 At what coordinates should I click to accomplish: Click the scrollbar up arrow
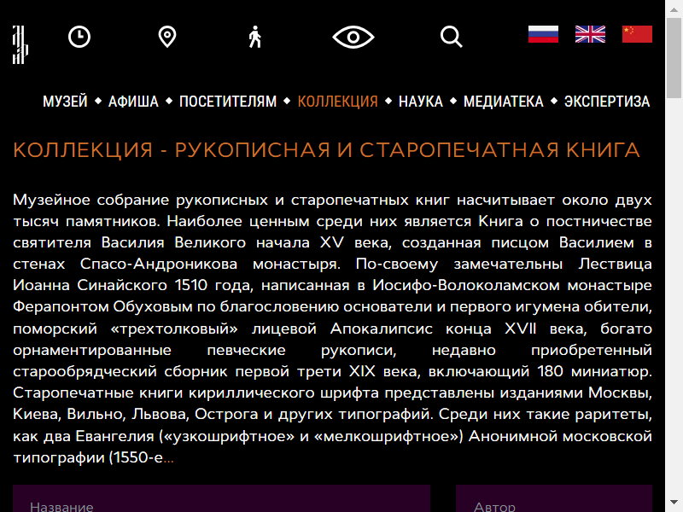pyautogui.click(x=674, y=9)
